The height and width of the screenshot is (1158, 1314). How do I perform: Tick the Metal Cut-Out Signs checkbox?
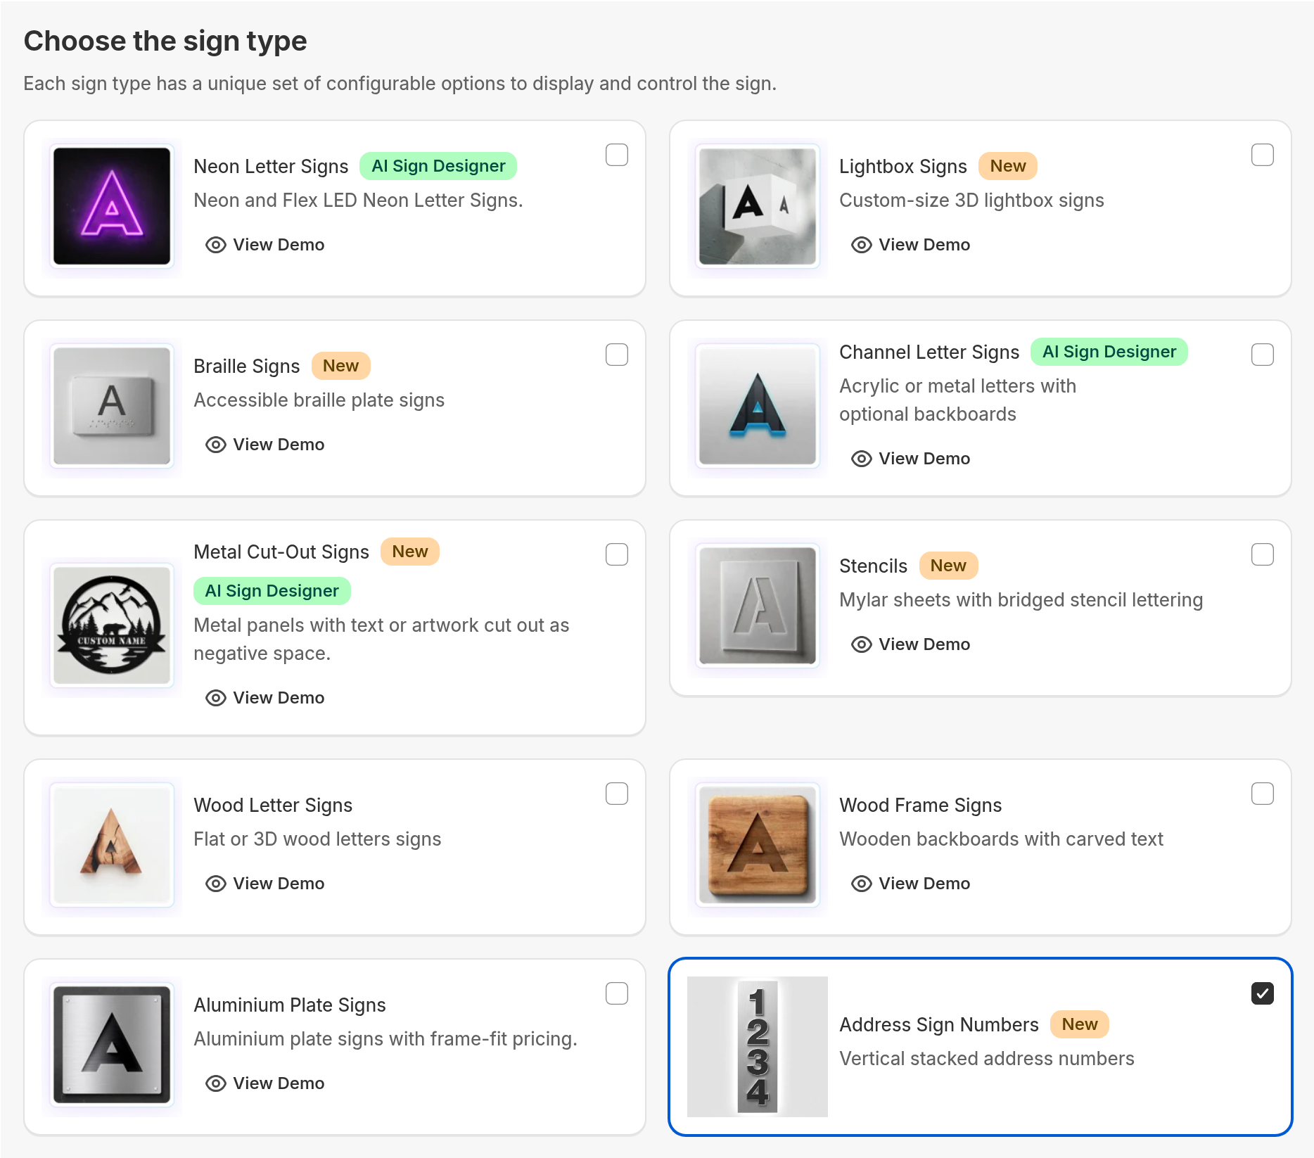[x=617, y=554]
